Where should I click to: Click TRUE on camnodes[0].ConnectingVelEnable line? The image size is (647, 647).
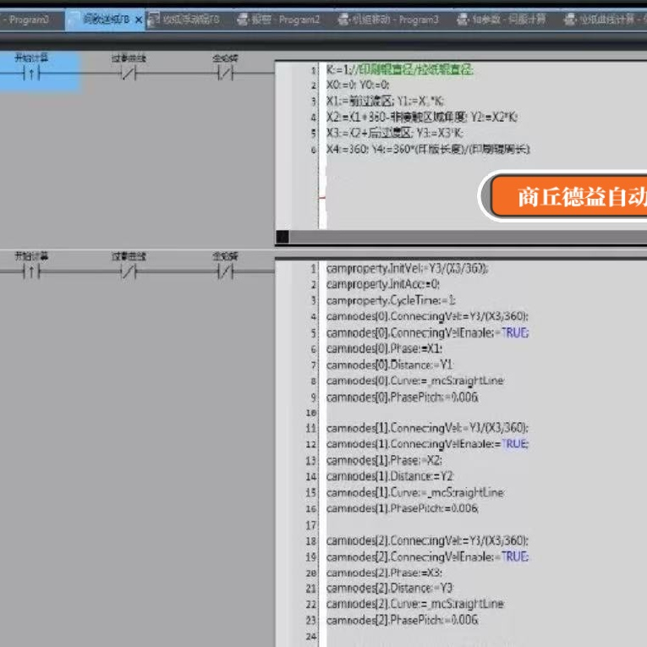coord(515,332)
